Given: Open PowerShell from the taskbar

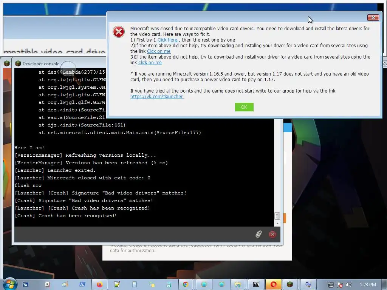Looking at the screenshot, I should tap(82, 285).
